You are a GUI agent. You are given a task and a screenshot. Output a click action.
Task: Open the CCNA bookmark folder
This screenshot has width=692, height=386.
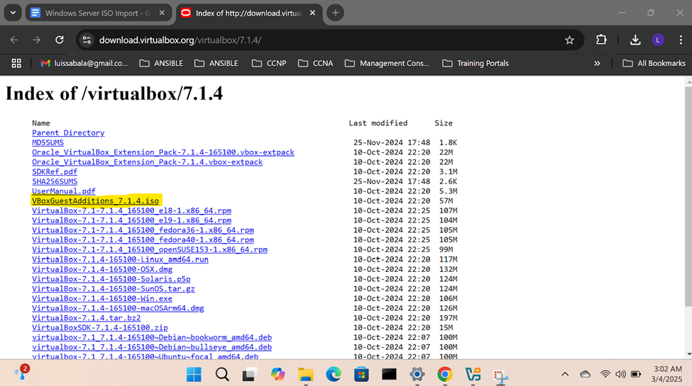(x=316, y=64)
